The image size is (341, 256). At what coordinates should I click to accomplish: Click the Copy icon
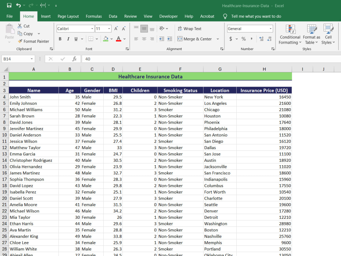20,33
